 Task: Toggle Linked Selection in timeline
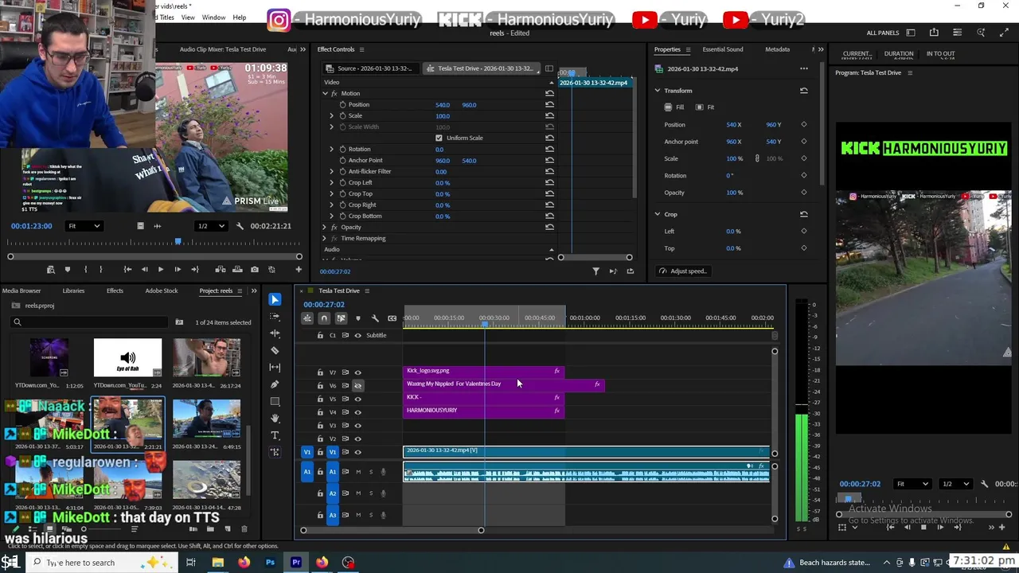tap(341, 318)
